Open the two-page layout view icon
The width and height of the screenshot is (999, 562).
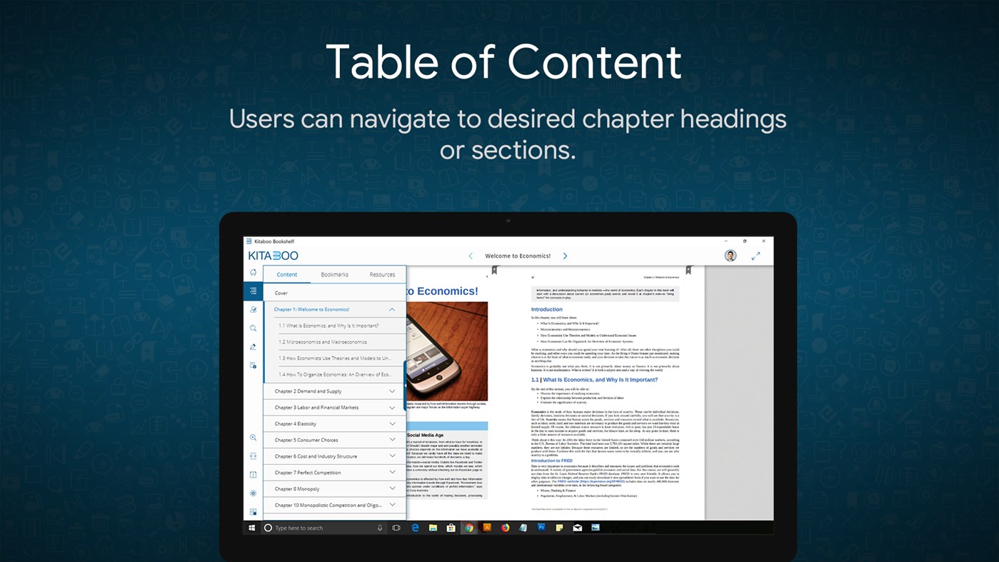253,473
